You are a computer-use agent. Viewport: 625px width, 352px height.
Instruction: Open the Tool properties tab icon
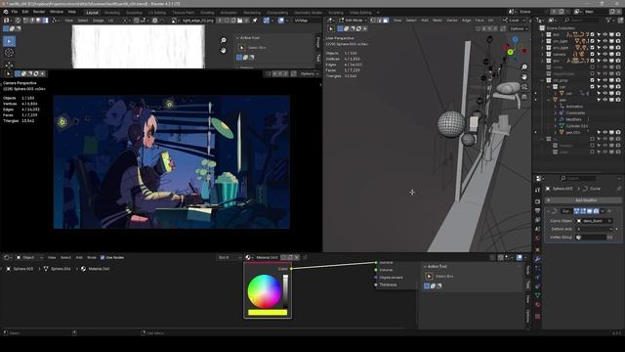(537, 190)
